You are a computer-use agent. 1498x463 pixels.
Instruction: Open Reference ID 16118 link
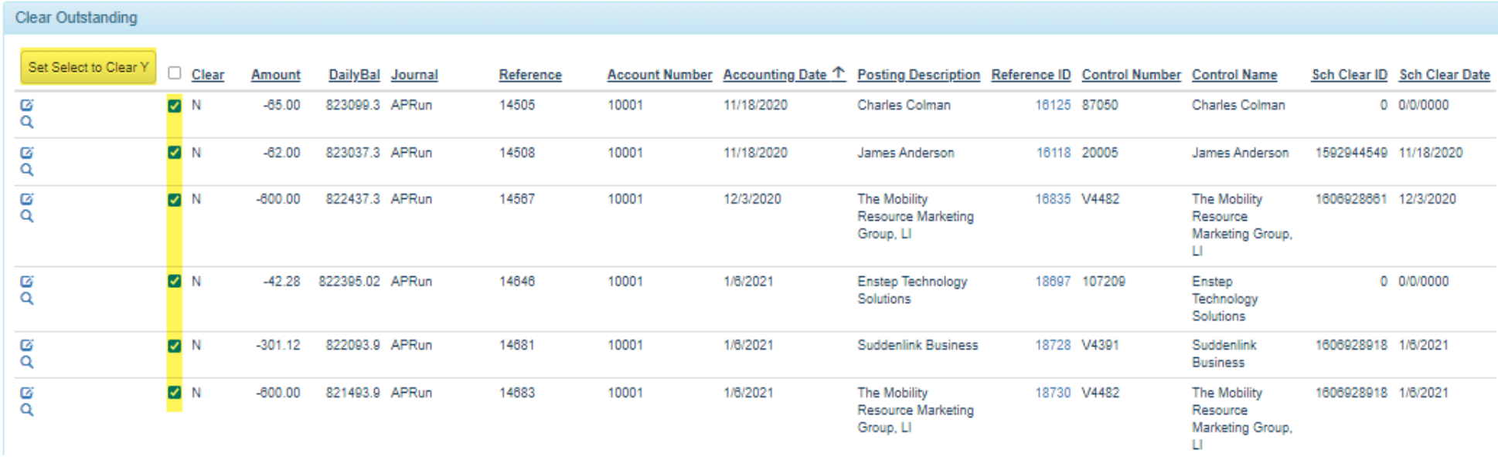1053,153
